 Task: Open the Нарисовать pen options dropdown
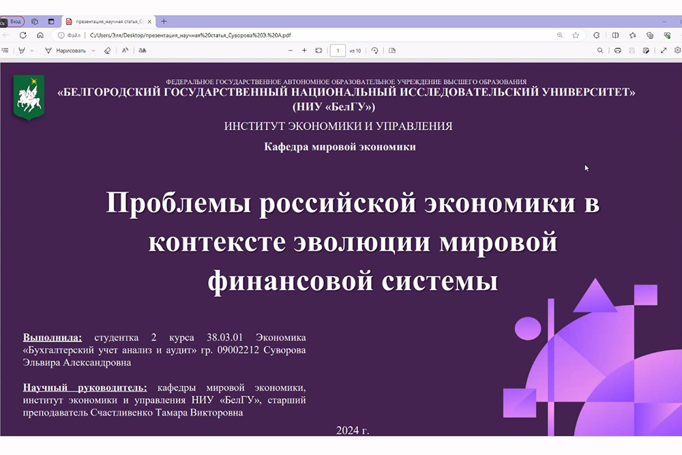[93, 50]
